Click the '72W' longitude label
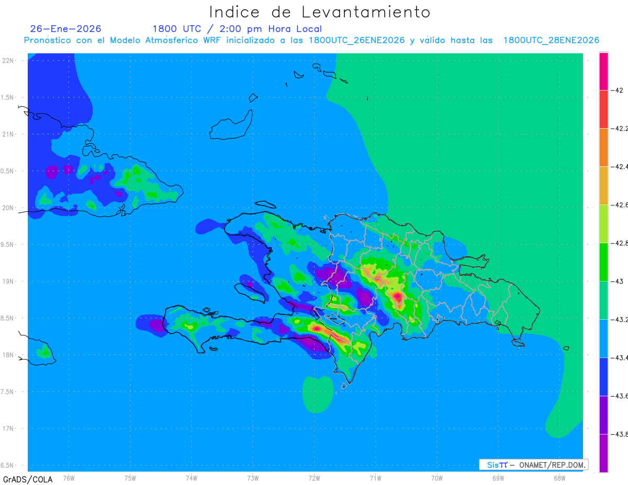The image size is (628, 485). pyautogui.click(x=314, y=478)
